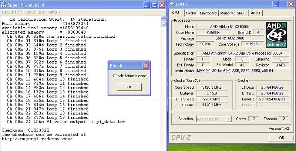
Task: Close the CPU-Z window
Action: click(x=291, y=4)
